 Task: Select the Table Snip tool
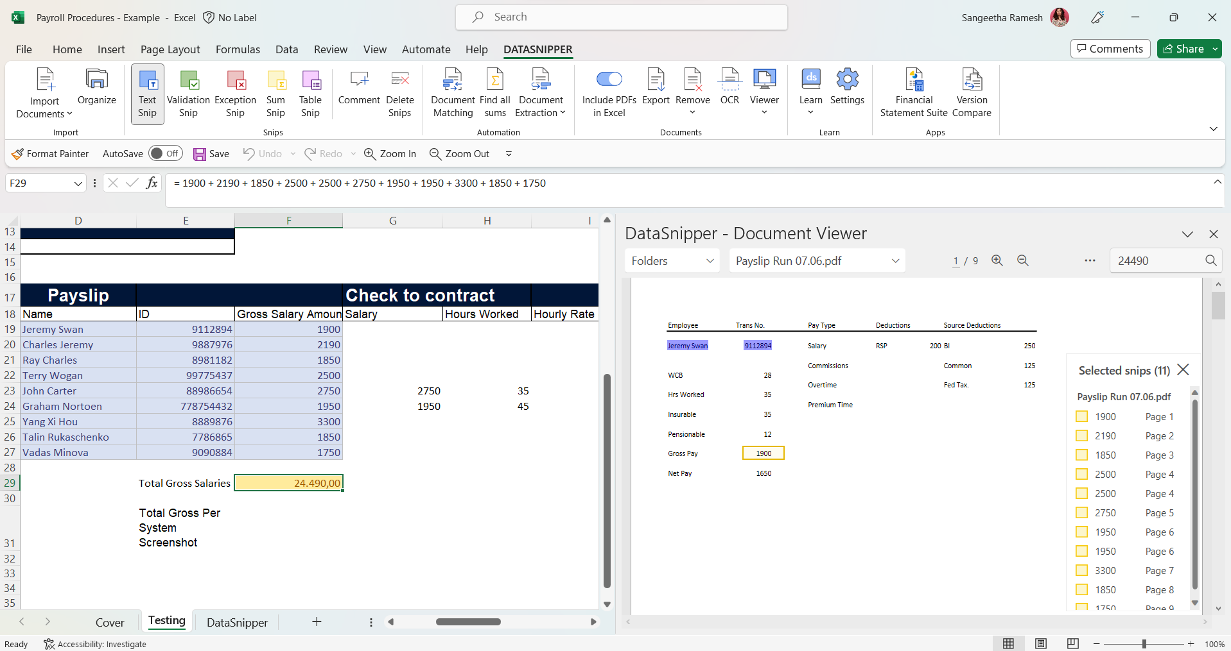[x=310, y=93]
